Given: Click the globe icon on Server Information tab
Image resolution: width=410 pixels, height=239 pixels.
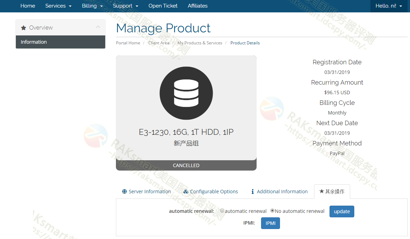Looking at the screenshot, I should click(125, 192).
